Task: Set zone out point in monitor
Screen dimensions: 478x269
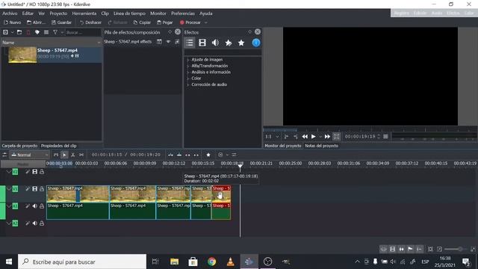Action: click(295, 137)
